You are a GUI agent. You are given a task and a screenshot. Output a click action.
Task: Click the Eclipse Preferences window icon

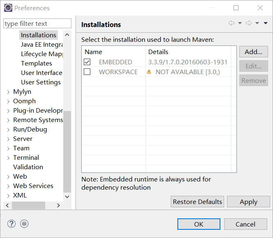click(x=8, y=8)
